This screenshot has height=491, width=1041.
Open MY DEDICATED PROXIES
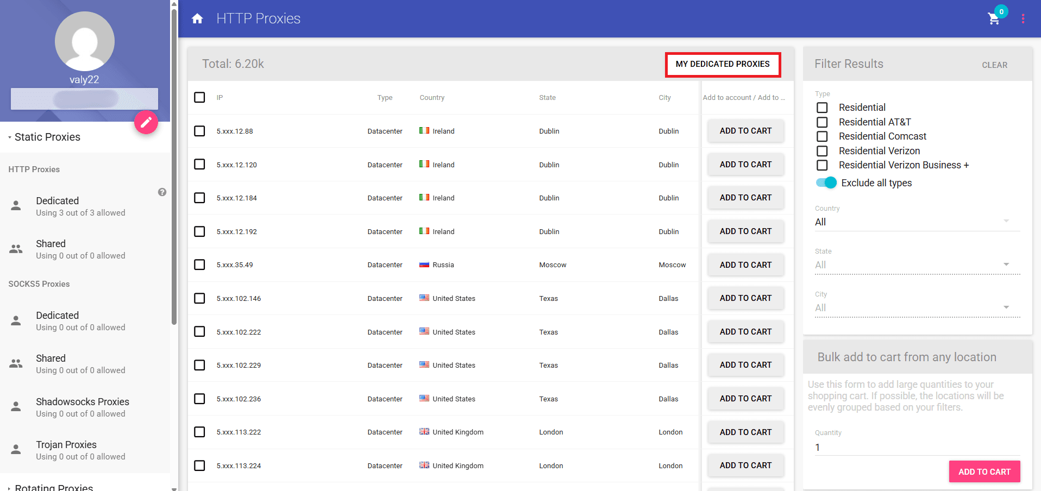[723, 64]
